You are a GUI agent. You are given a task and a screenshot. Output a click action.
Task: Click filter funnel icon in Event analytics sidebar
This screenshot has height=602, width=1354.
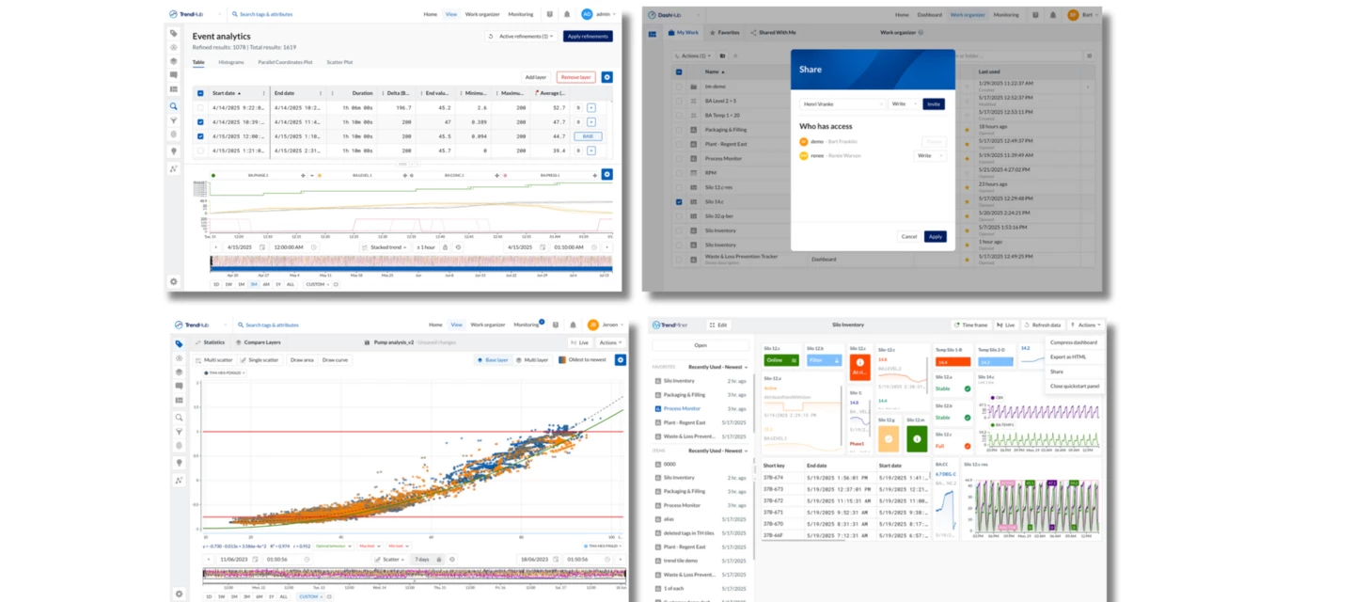(174, 120)
